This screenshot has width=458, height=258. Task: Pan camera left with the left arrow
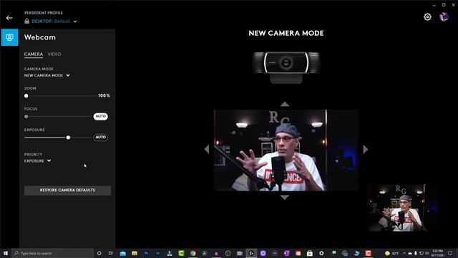[x=207, y=149]
